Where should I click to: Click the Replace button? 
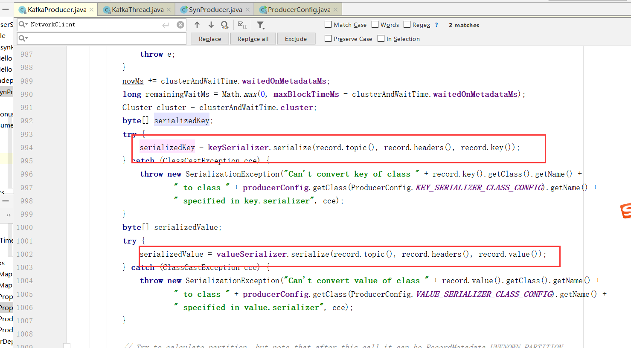[210, 39]
